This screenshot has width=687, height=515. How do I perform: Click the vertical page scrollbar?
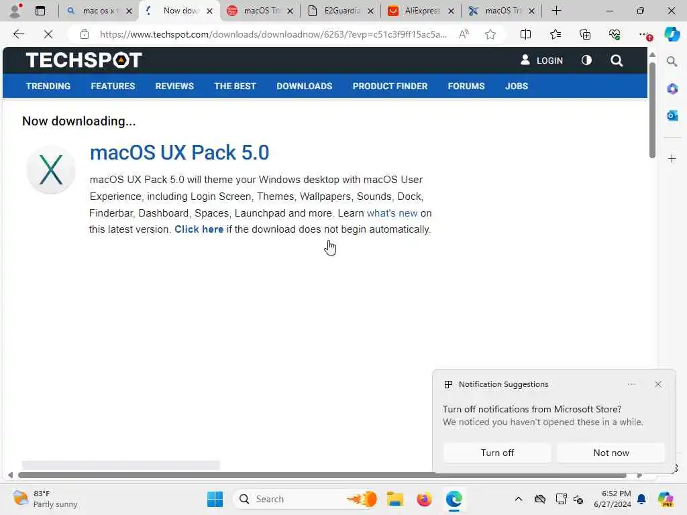(652, 111)
